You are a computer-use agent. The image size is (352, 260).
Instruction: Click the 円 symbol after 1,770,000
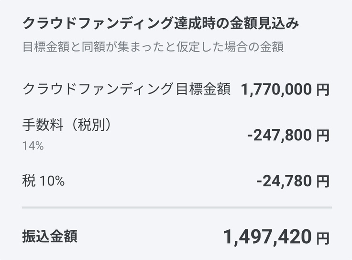tap(323, 90)
